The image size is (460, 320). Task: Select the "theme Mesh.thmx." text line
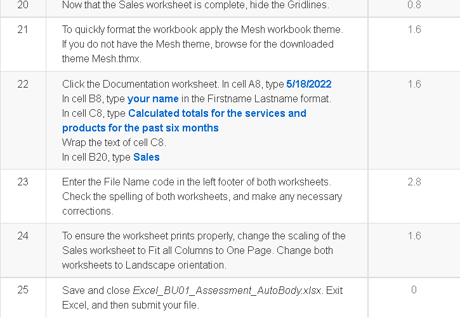pyautogui.click(x=102, y=58)
